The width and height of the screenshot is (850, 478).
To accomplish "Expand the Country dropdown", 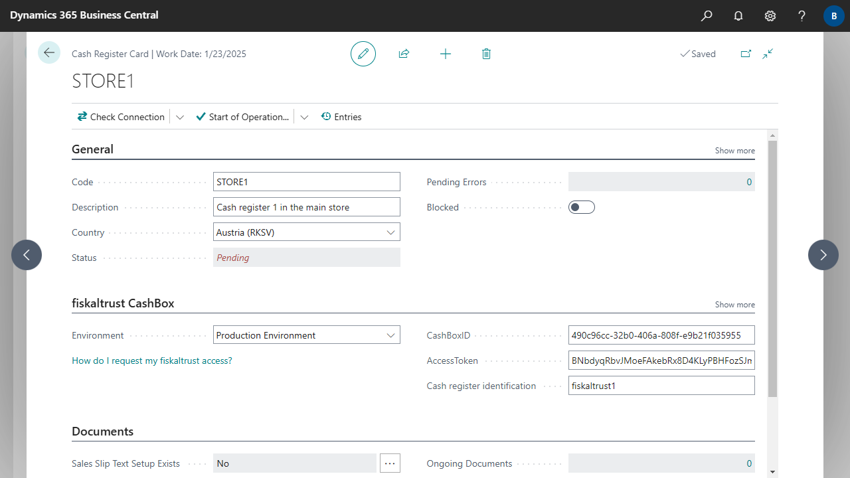I will coord(390,232).
